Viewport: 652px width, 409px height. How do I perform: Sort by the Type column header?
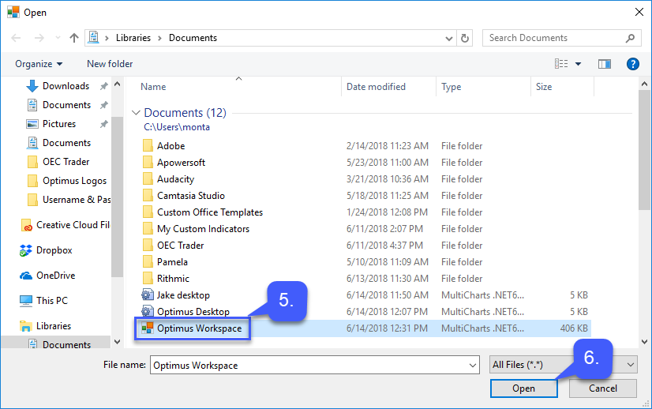(452, 87)
